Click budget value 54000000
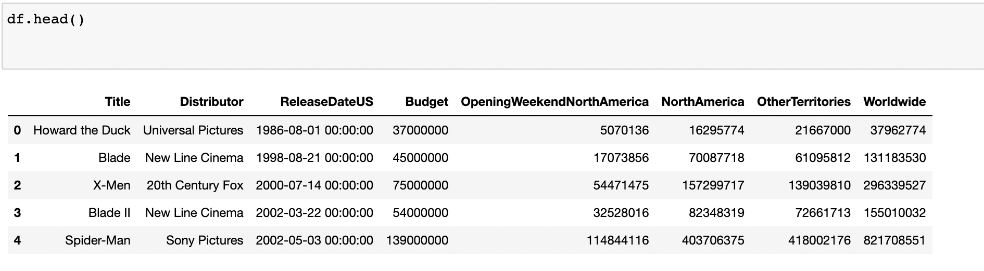The width and height of the screenshot is (984, 271). pos(421,213)
